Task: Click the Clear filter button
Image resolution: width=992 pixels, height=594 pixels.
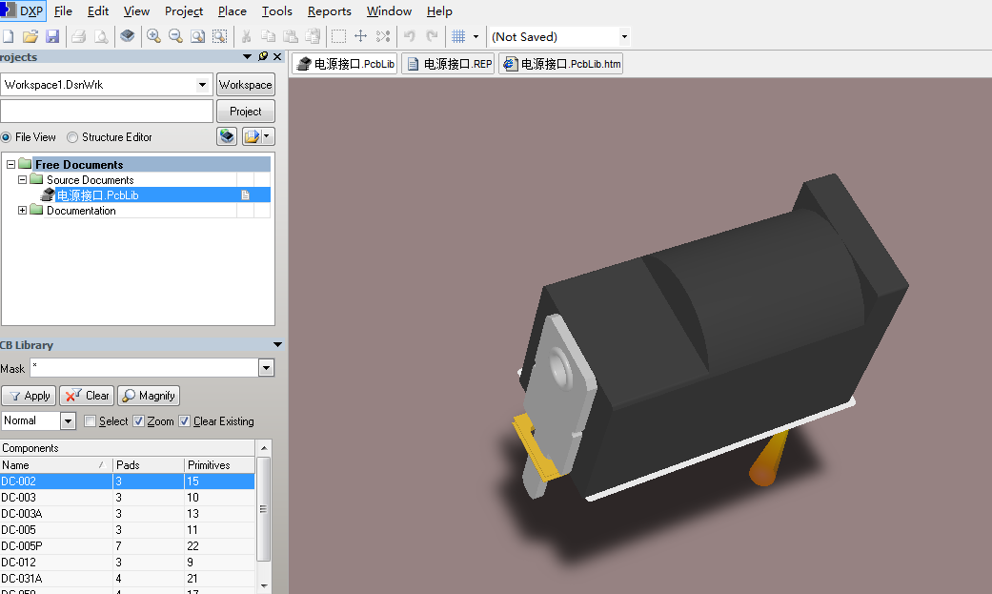Action: (87, 396)
